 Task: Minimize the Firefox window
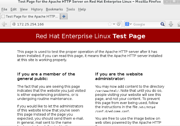point(167,2)
